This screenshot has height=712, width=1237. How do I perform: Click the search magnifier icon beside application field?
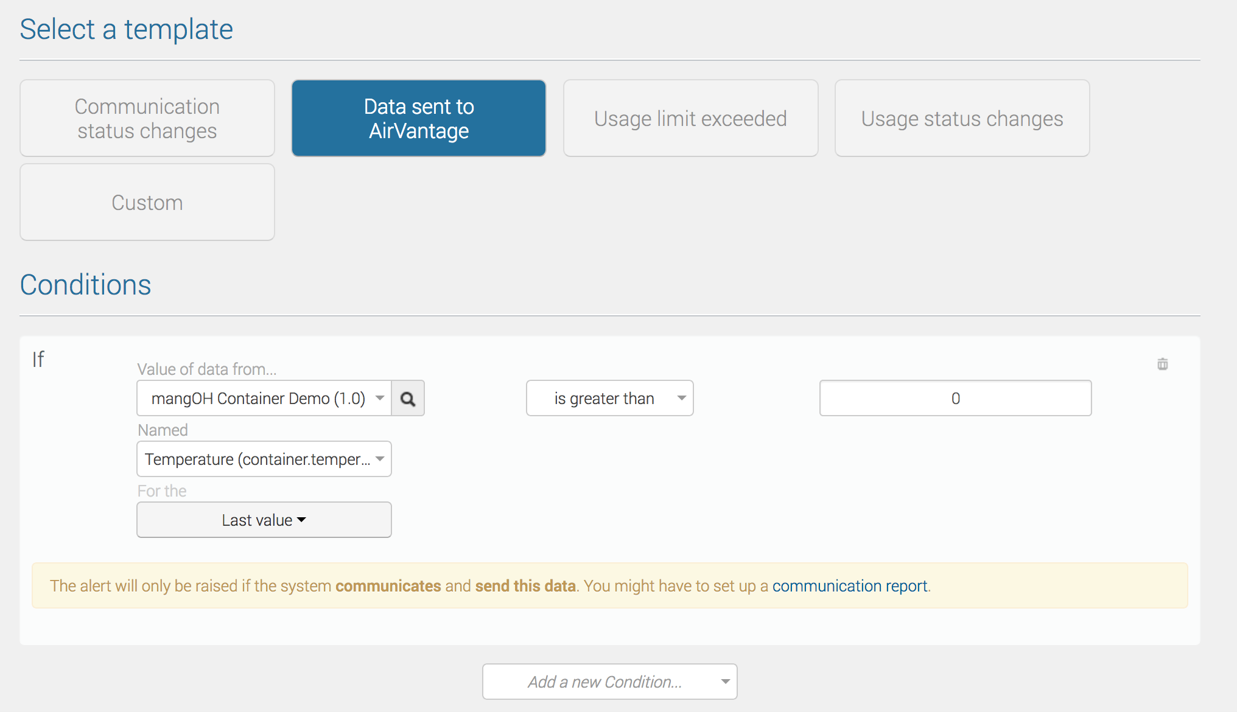(408, 399)
